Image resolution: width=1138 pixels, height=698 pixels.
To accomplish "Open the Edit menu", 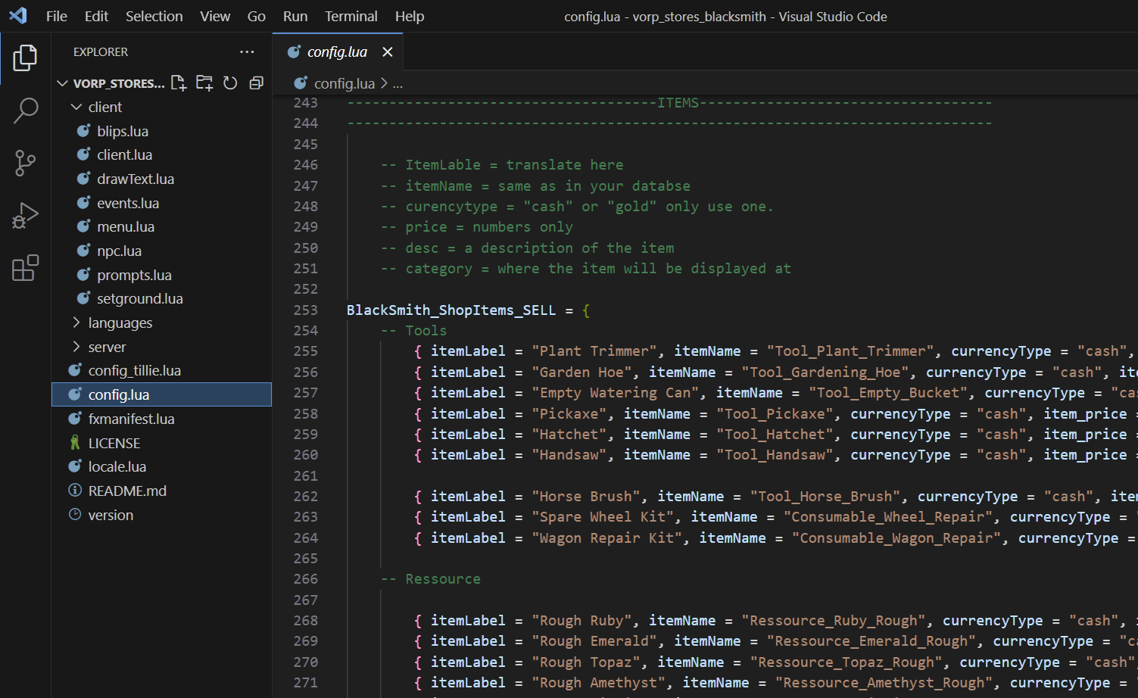I will point(96,16).
